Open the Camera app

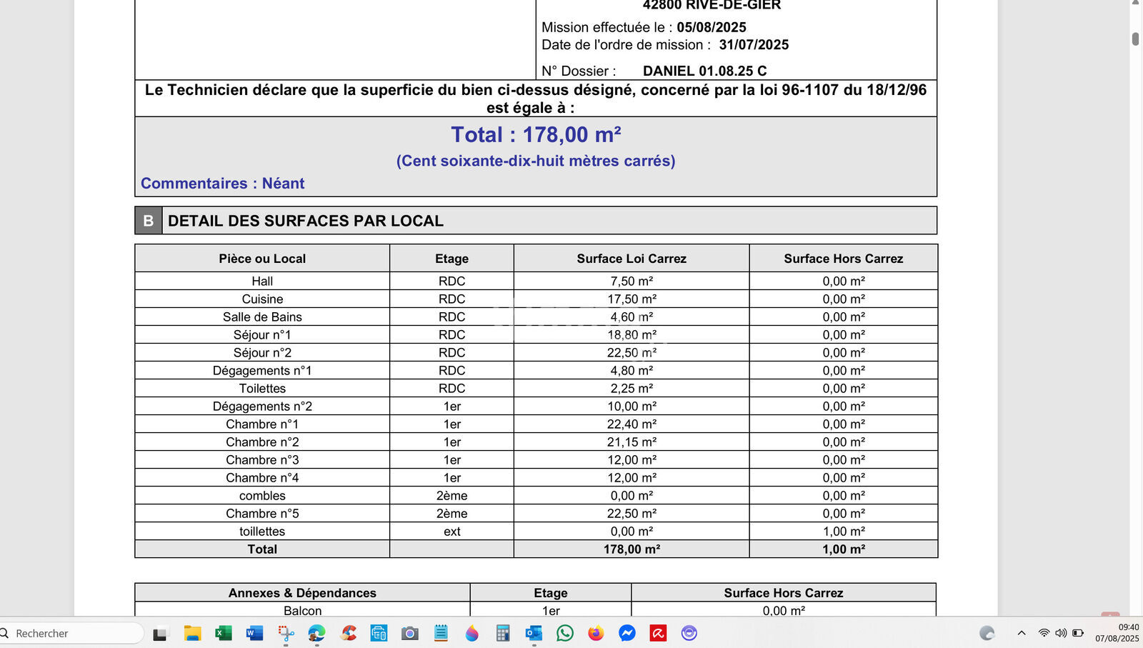click(x=409, y=633)
